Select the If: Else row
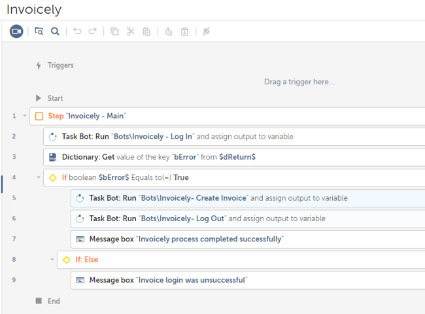 click(241, 260)
